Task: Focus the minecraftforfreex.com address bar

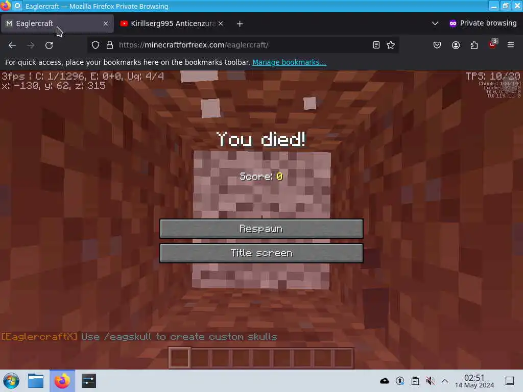Action: pyautogui.click(x=244, y=45)
